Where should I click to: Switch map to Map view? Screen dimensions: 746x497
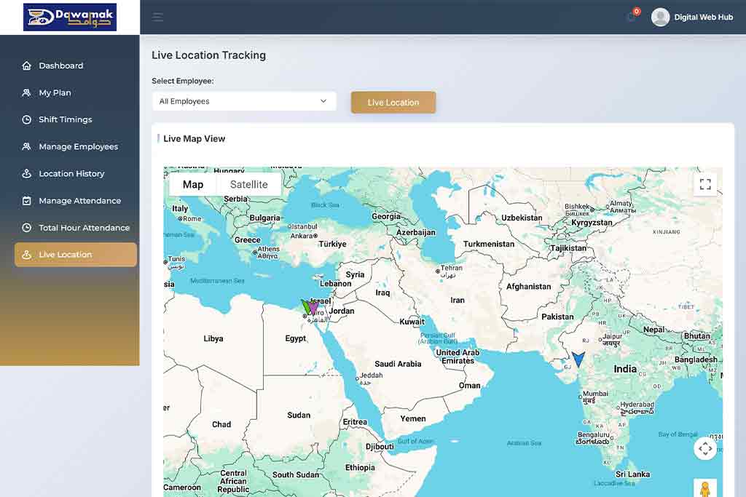[193, 185]
